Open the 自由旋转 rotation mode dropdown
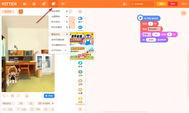Image resolution: width=189 pixels, height=113 pixels. [x=46, y=103]
